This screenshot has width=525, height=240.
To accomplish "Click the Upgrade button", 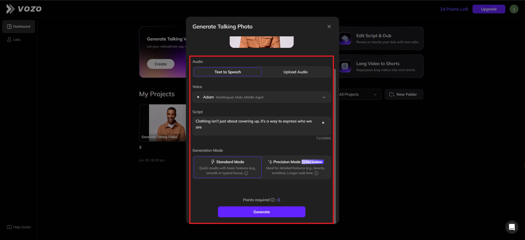I will 489,9.
